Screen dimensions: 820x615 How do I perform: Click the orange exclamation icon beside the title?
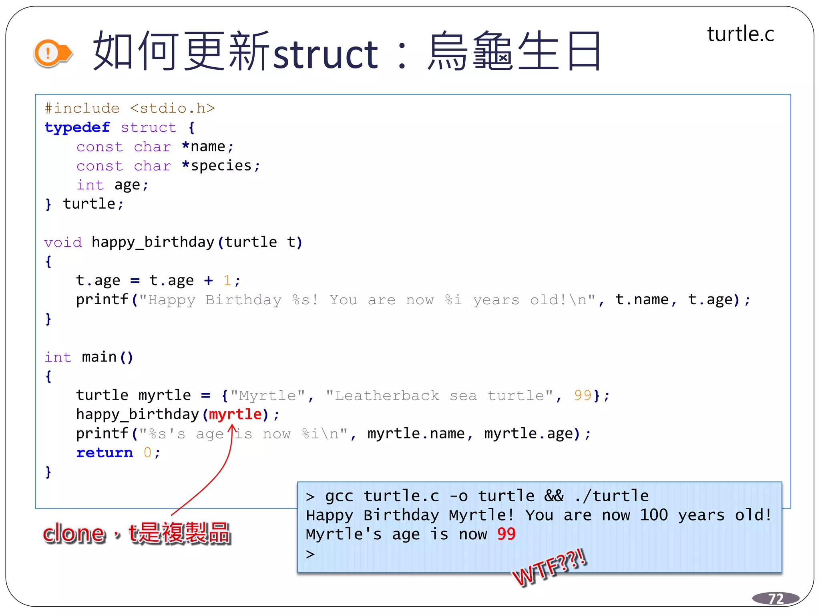point(53,53)
